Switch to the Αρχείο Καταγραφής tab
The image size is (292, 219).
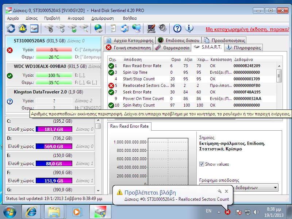130,40
